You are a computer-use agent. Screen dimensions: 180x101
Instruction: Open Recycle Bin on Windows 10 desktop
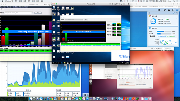(54, 8)
